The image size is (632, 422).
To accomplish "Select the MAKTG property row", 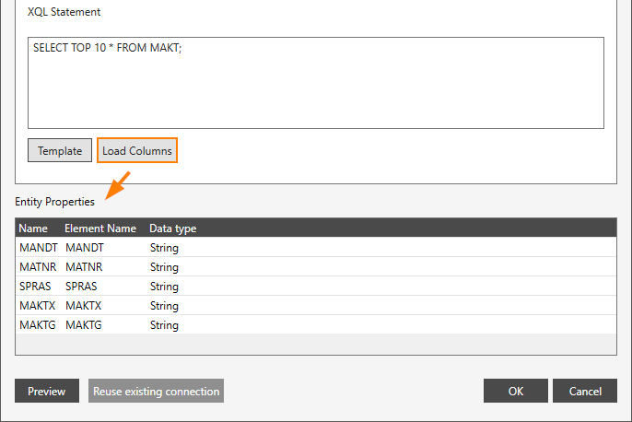I will point(316,324).
